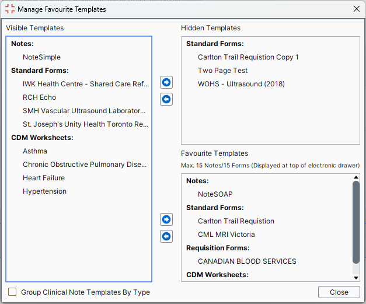Enable Group Clinical Note Templates By Type
366x304 pixels.
coord(12,292)
